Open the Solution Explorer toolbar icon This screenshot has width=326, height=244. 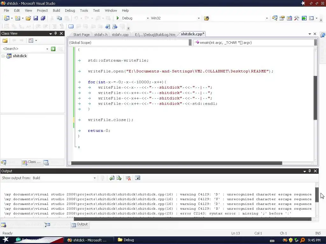tap(274, 18)
